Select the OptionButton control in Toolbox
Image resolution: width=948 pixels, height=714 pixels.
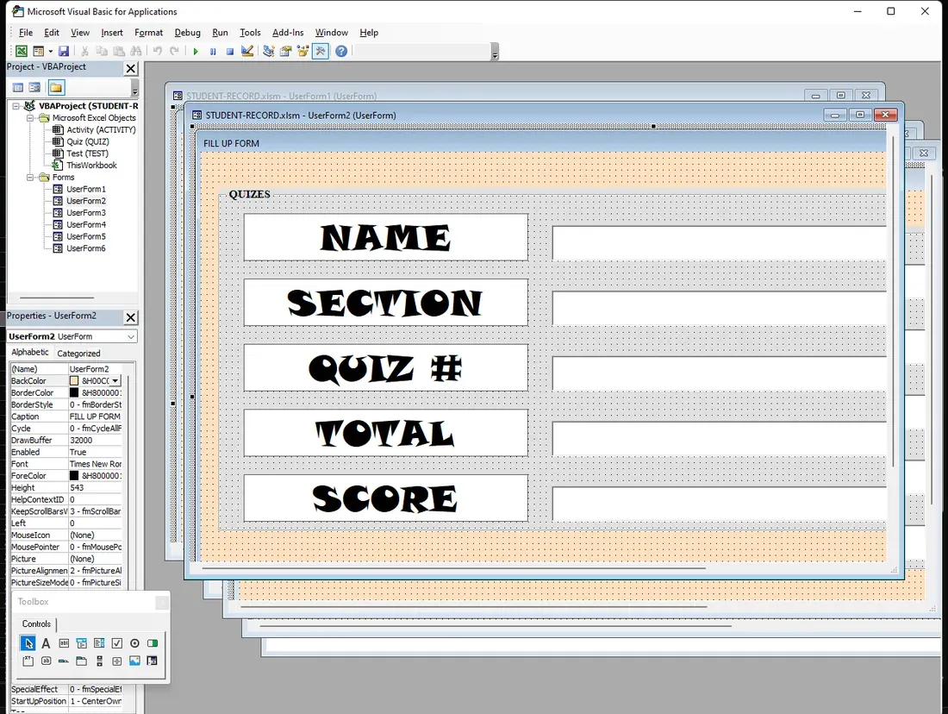134,643
